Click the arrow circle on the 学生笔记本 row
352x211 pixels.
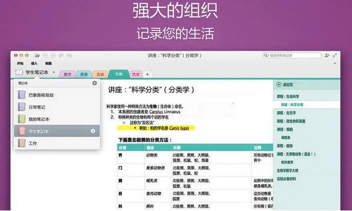click(x=93, y=131)
